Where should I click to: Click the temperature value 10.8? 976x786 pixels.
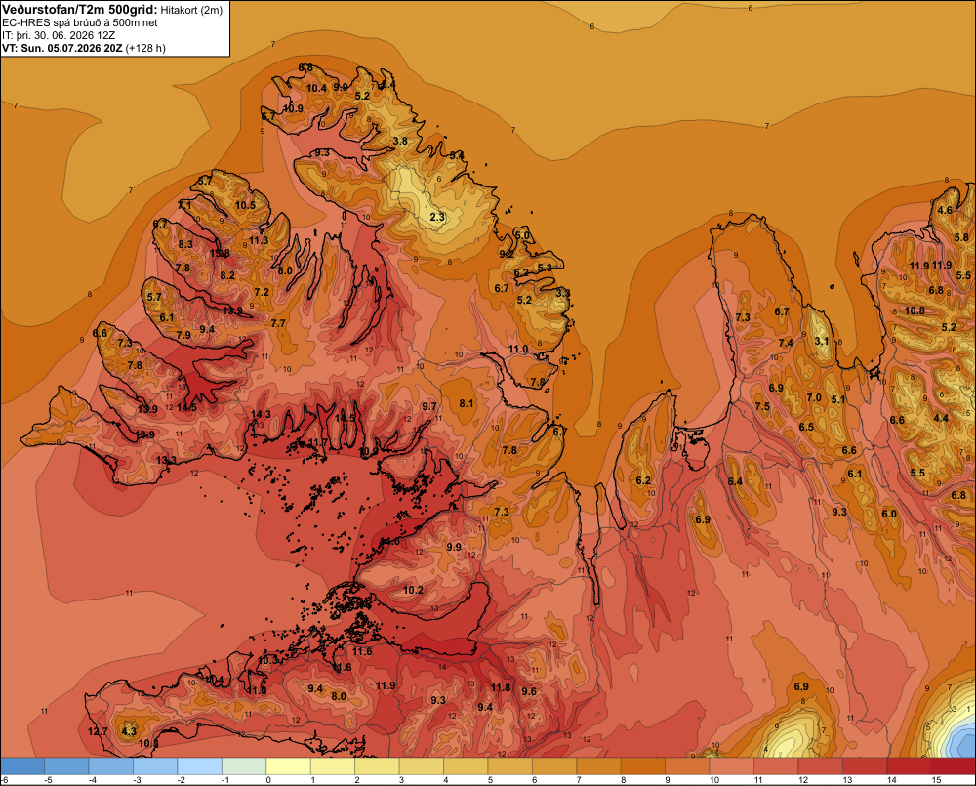coord(915,310)
